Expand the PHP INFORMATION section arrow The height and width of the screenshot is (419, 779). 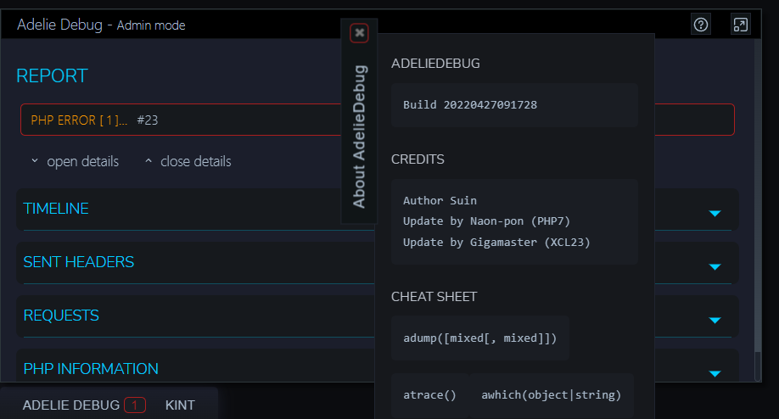(715, 372)
